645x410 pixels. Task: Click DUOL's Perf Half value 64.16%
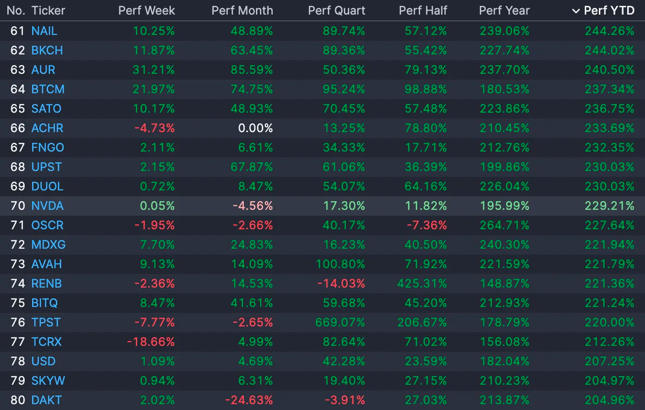pos(426,187)
